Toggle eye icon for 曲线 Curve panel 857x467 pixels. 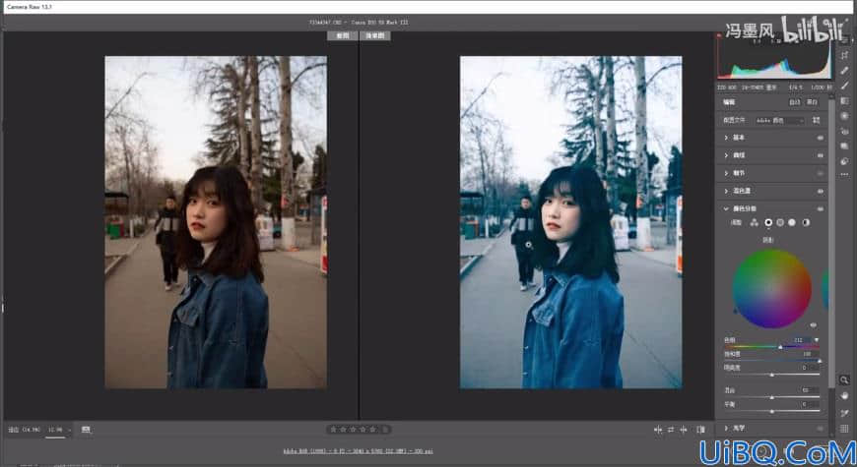pyautogui.click(x=821, y=155)
